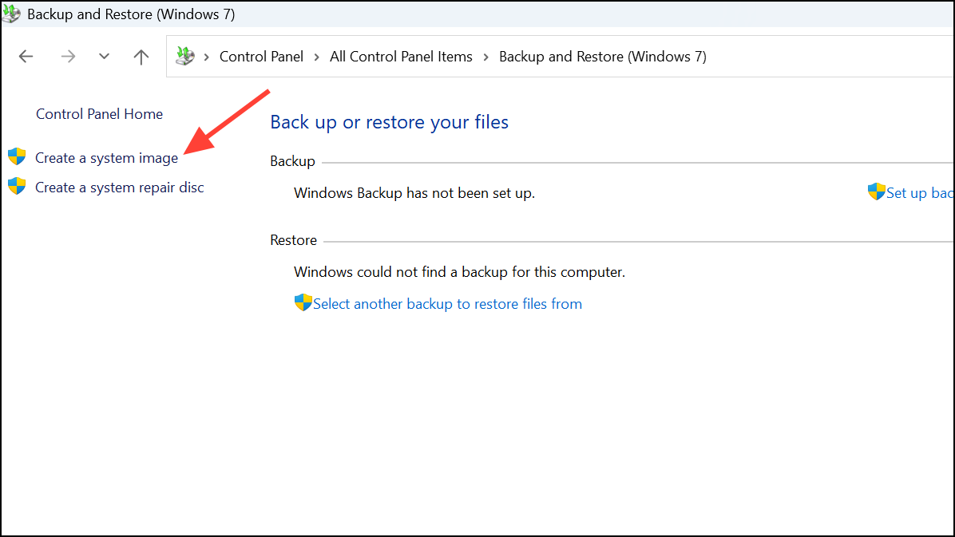This screenshot has width=955, height=537.
Task: Click shield icon next to Set up backup
Action: pos(877,192)
